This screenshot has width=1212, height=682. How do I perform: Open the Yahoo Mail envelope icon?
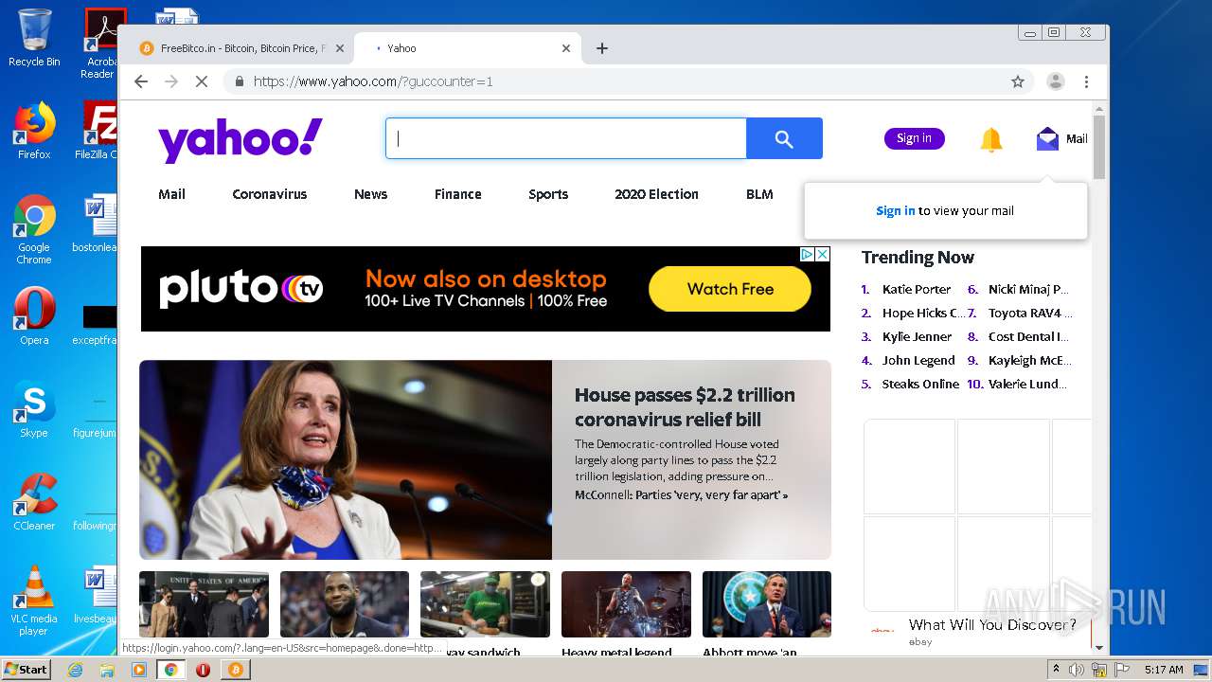coord(1047,138)
